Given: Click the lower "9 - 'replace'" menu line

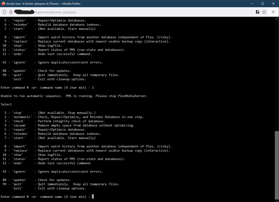Looking at the screenshot, I should pos(87,151).
